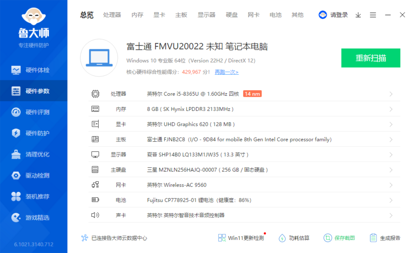The width and height of the screenshot is (413, 253).
Task: Expand the UHD Graphics 620 row chevron
Action: 391,124
